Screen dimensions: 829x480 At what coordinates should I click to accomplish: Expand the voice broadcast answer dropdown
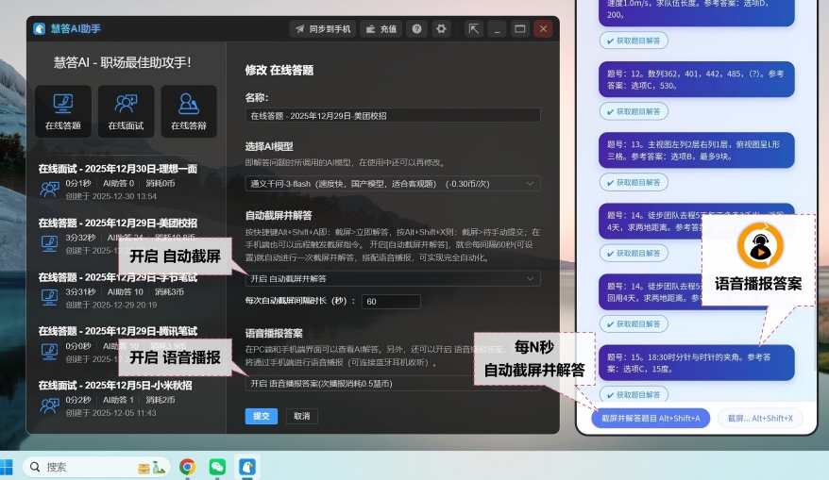(x=392, y=384)
